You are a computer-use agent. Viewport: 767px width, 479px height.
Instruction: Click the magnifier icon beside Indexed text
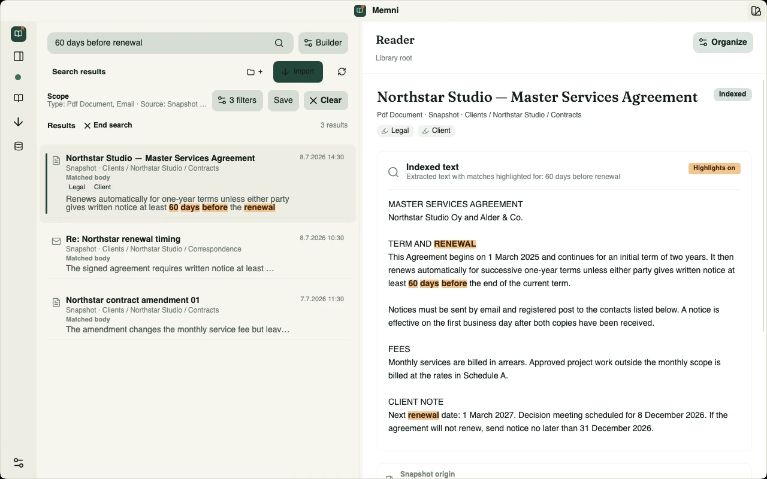394,172
